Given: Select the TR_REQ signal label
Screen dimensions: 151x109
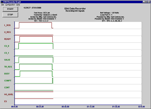Looking at the screenshot, I should pyautogui.click(x=8, y=67).
